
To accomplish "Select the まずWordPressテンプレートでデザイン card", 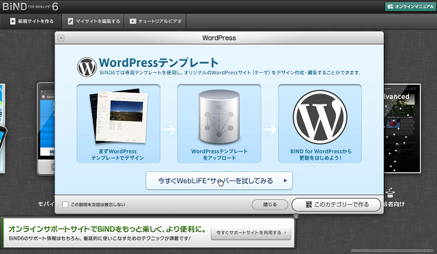I will (x=118, y=124).
